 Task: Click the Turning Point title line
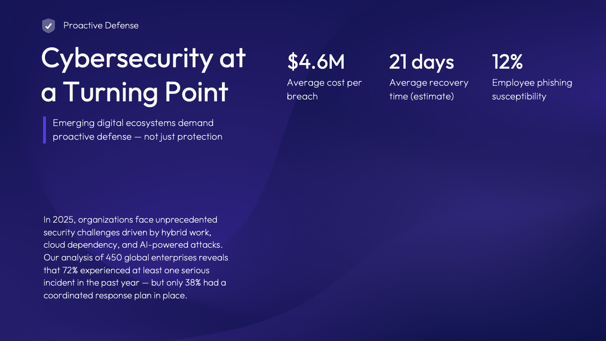134,92
